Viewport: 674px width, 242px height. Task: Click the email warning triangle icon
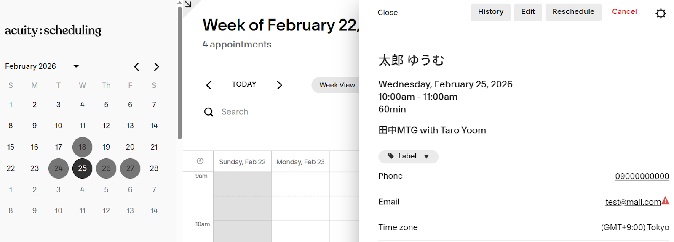click(666, 200)
